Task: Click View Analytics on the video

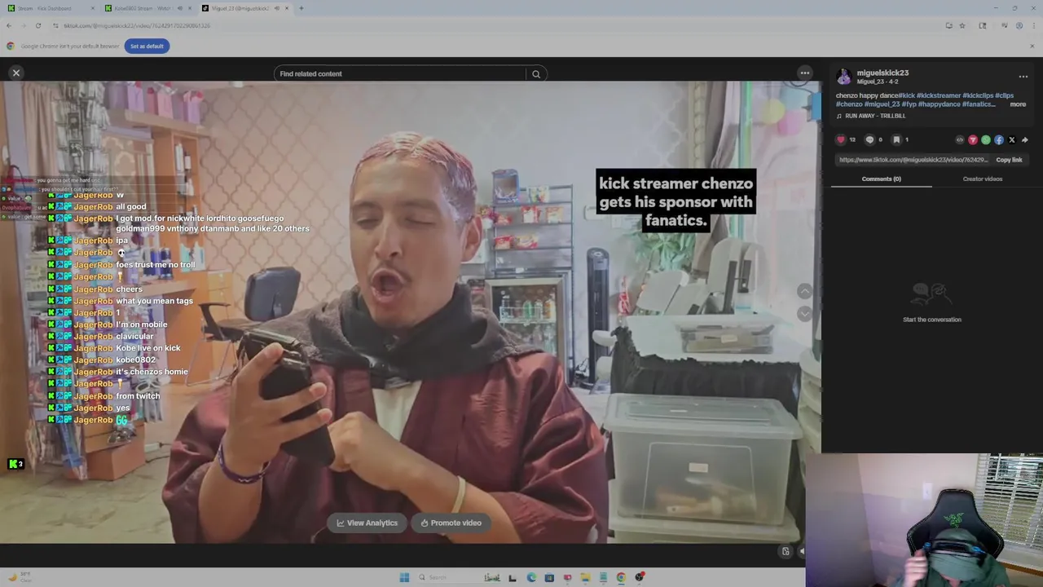Action: tap(367, 523)
